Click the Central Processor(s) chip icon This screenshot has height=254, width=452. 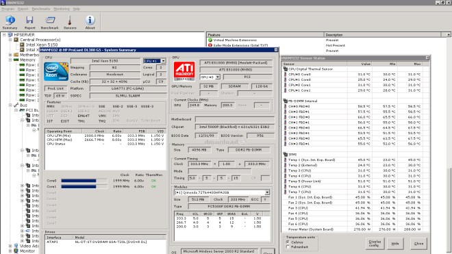click(x=16, y=40)
